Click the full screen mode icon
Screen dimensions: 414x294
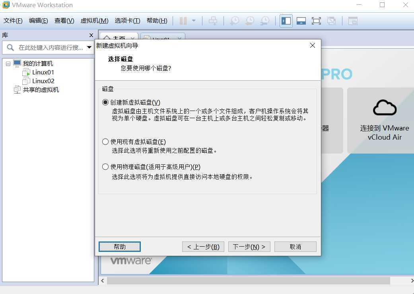tap(316, 21)
